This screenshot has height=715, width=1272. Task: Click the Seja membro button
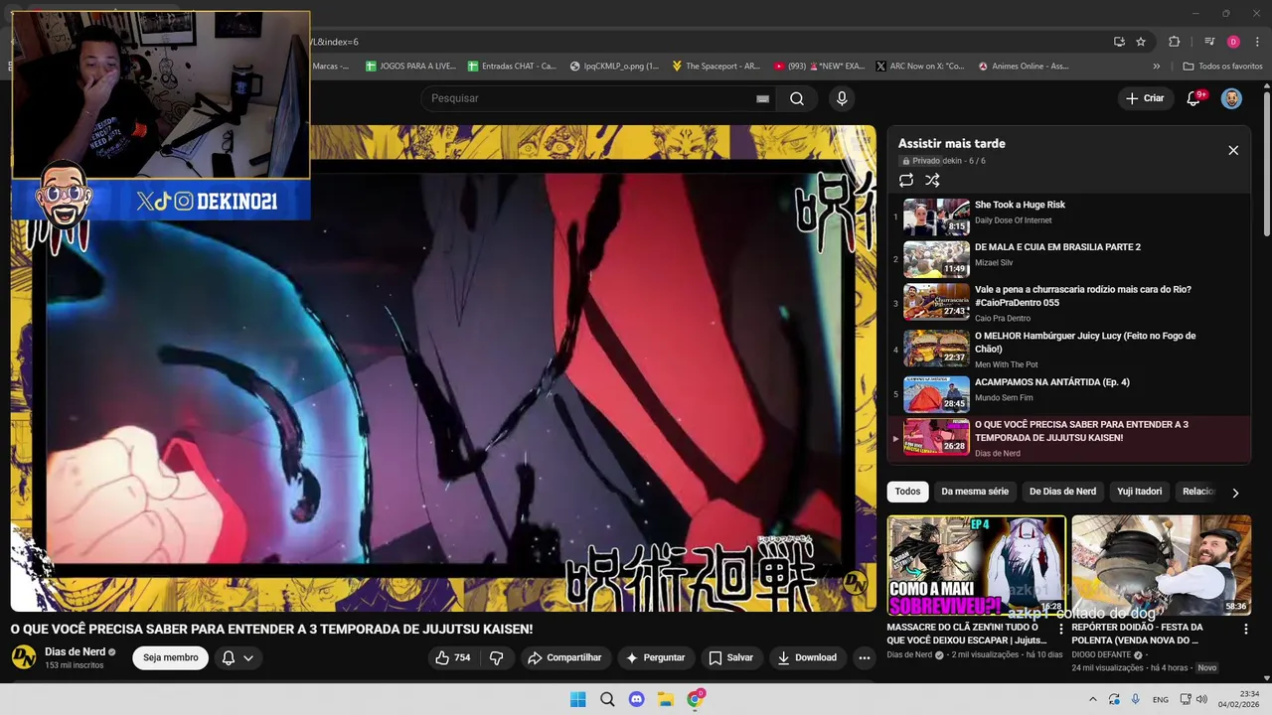170,657
